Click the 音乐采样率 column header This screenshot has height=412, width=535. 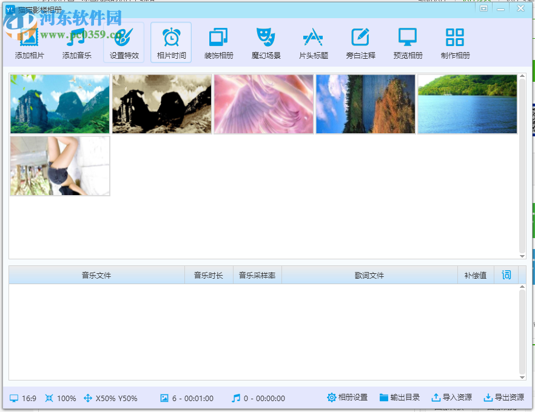[257, 275]
